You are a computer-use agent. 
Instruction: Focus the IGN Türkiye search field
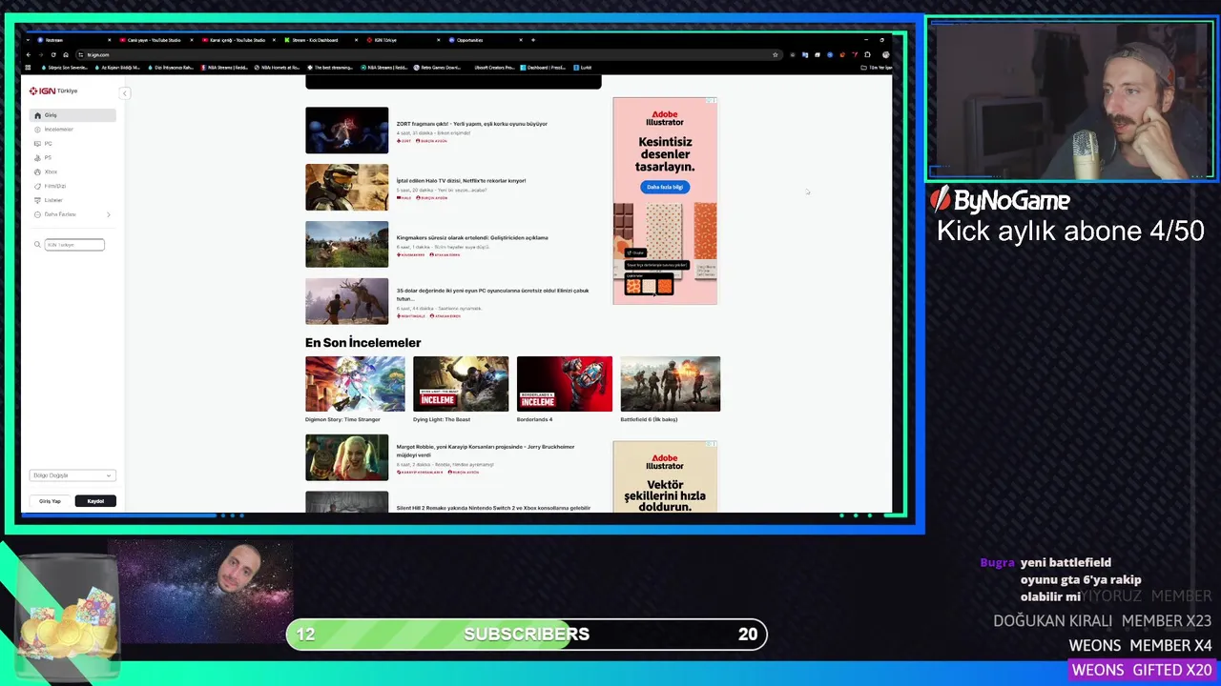point(74,245)
